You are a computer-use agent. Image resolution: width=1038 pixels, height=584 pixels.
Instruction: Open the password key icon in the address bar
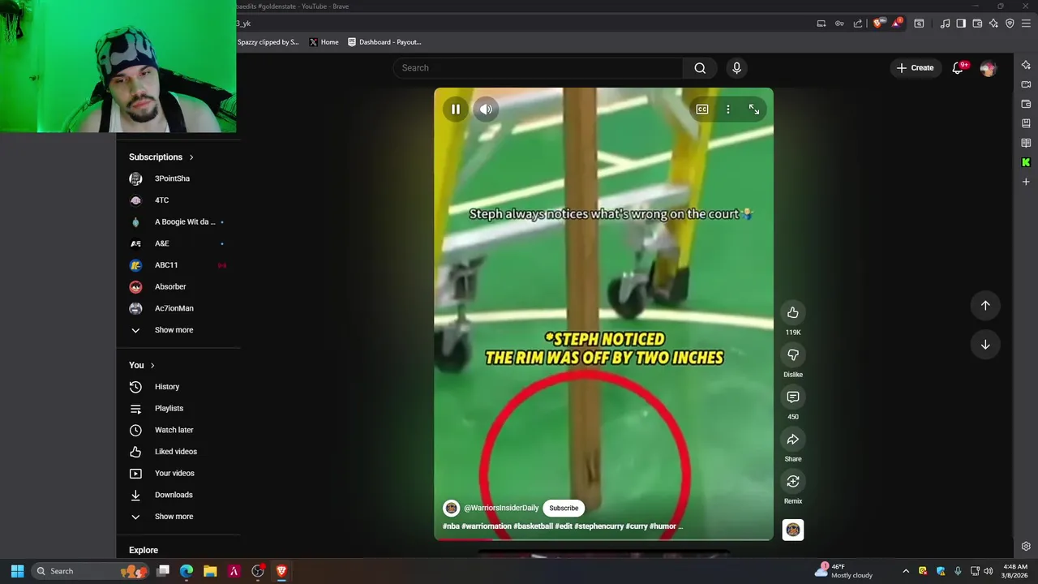(840, 24)
